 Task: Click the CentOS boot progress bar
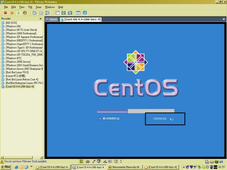(136, 111)
